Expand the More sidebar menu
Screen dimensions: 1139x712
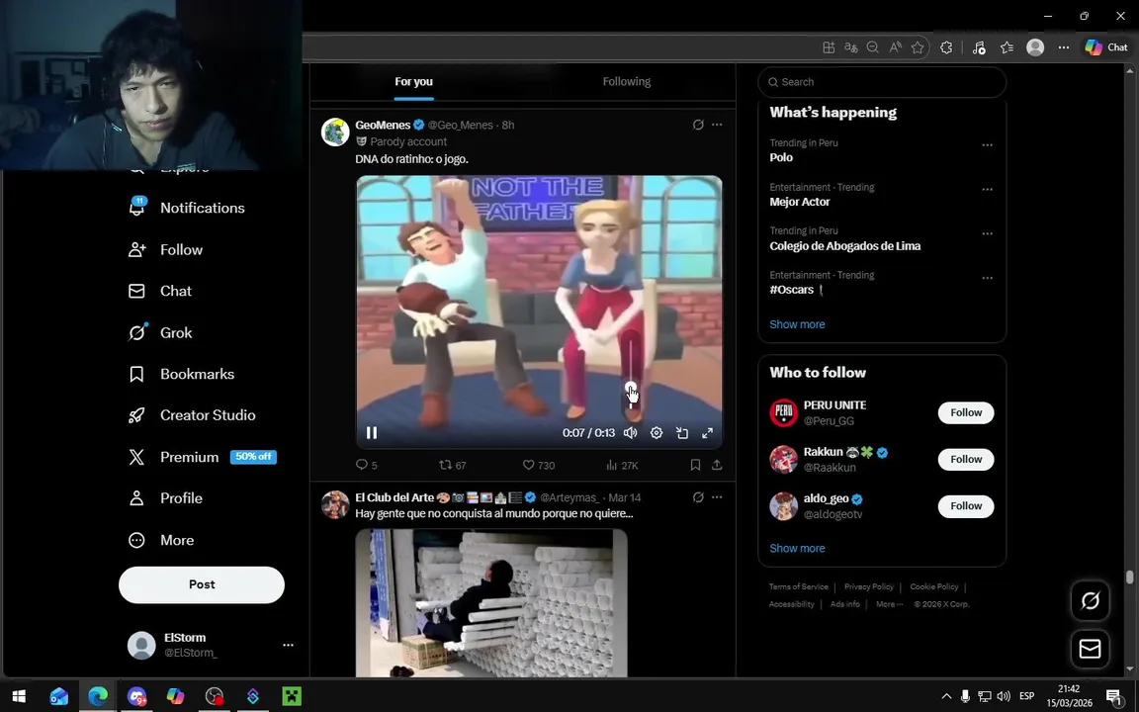pyautogui.click(x=161, y=541)
